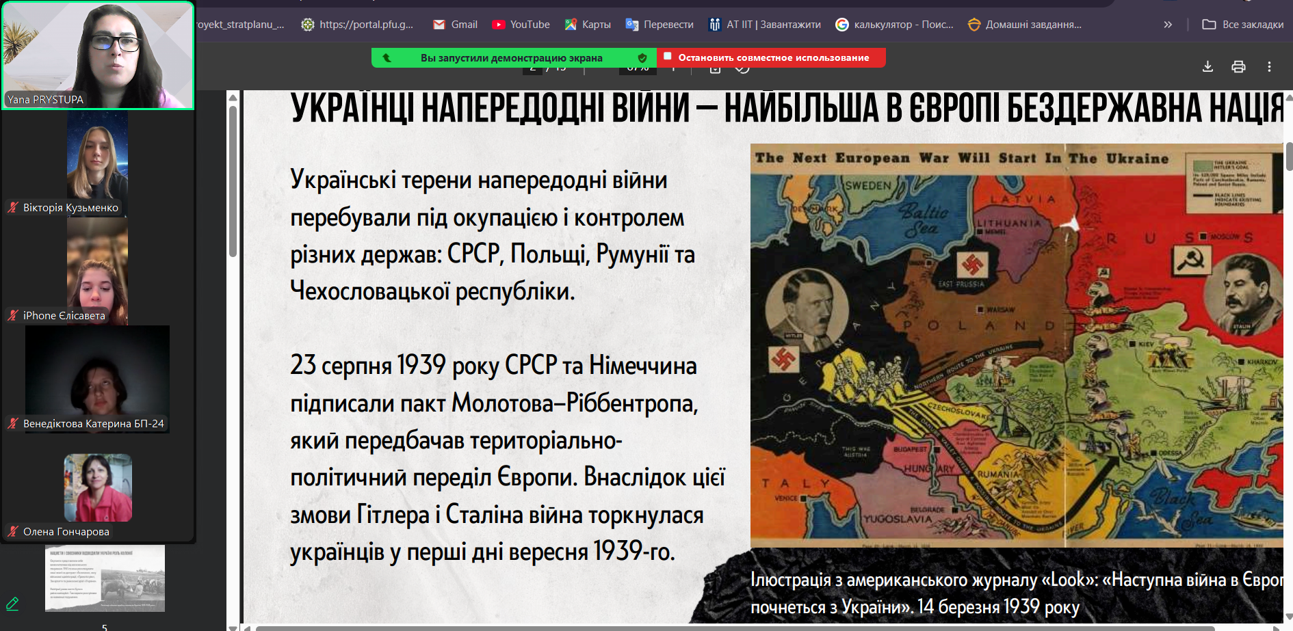The width and height of the screenshot is (1293, 631).
Task: Select page 5 thumbnail in sidebar
Action: 105,578
